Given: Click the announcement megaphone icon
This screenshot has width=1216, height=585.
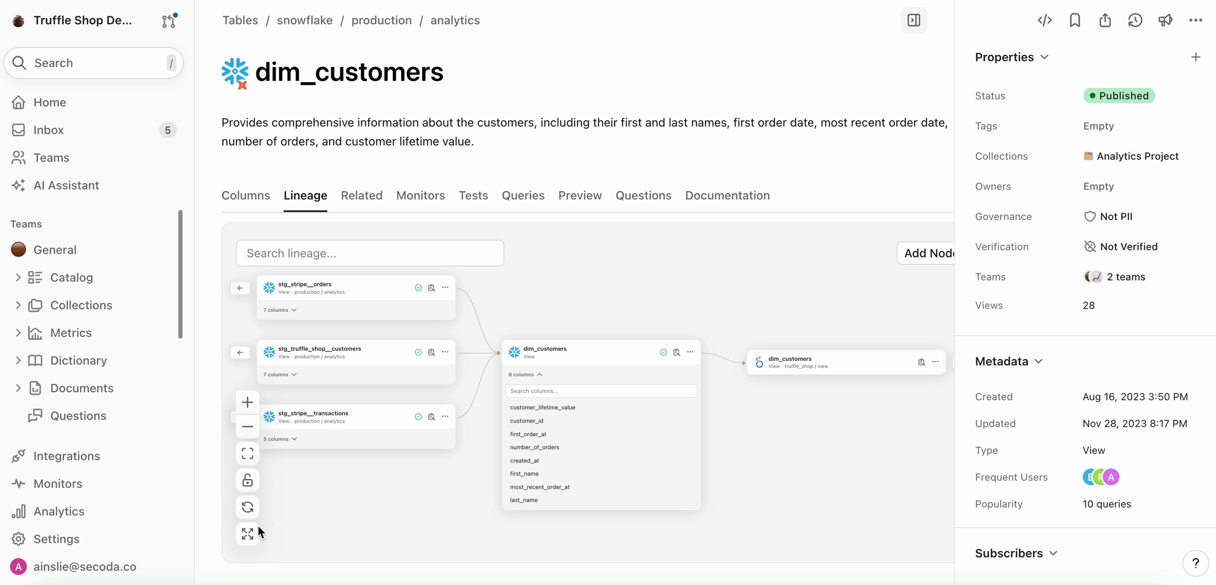Looking at the screenshot, I should coord(1165,20).
